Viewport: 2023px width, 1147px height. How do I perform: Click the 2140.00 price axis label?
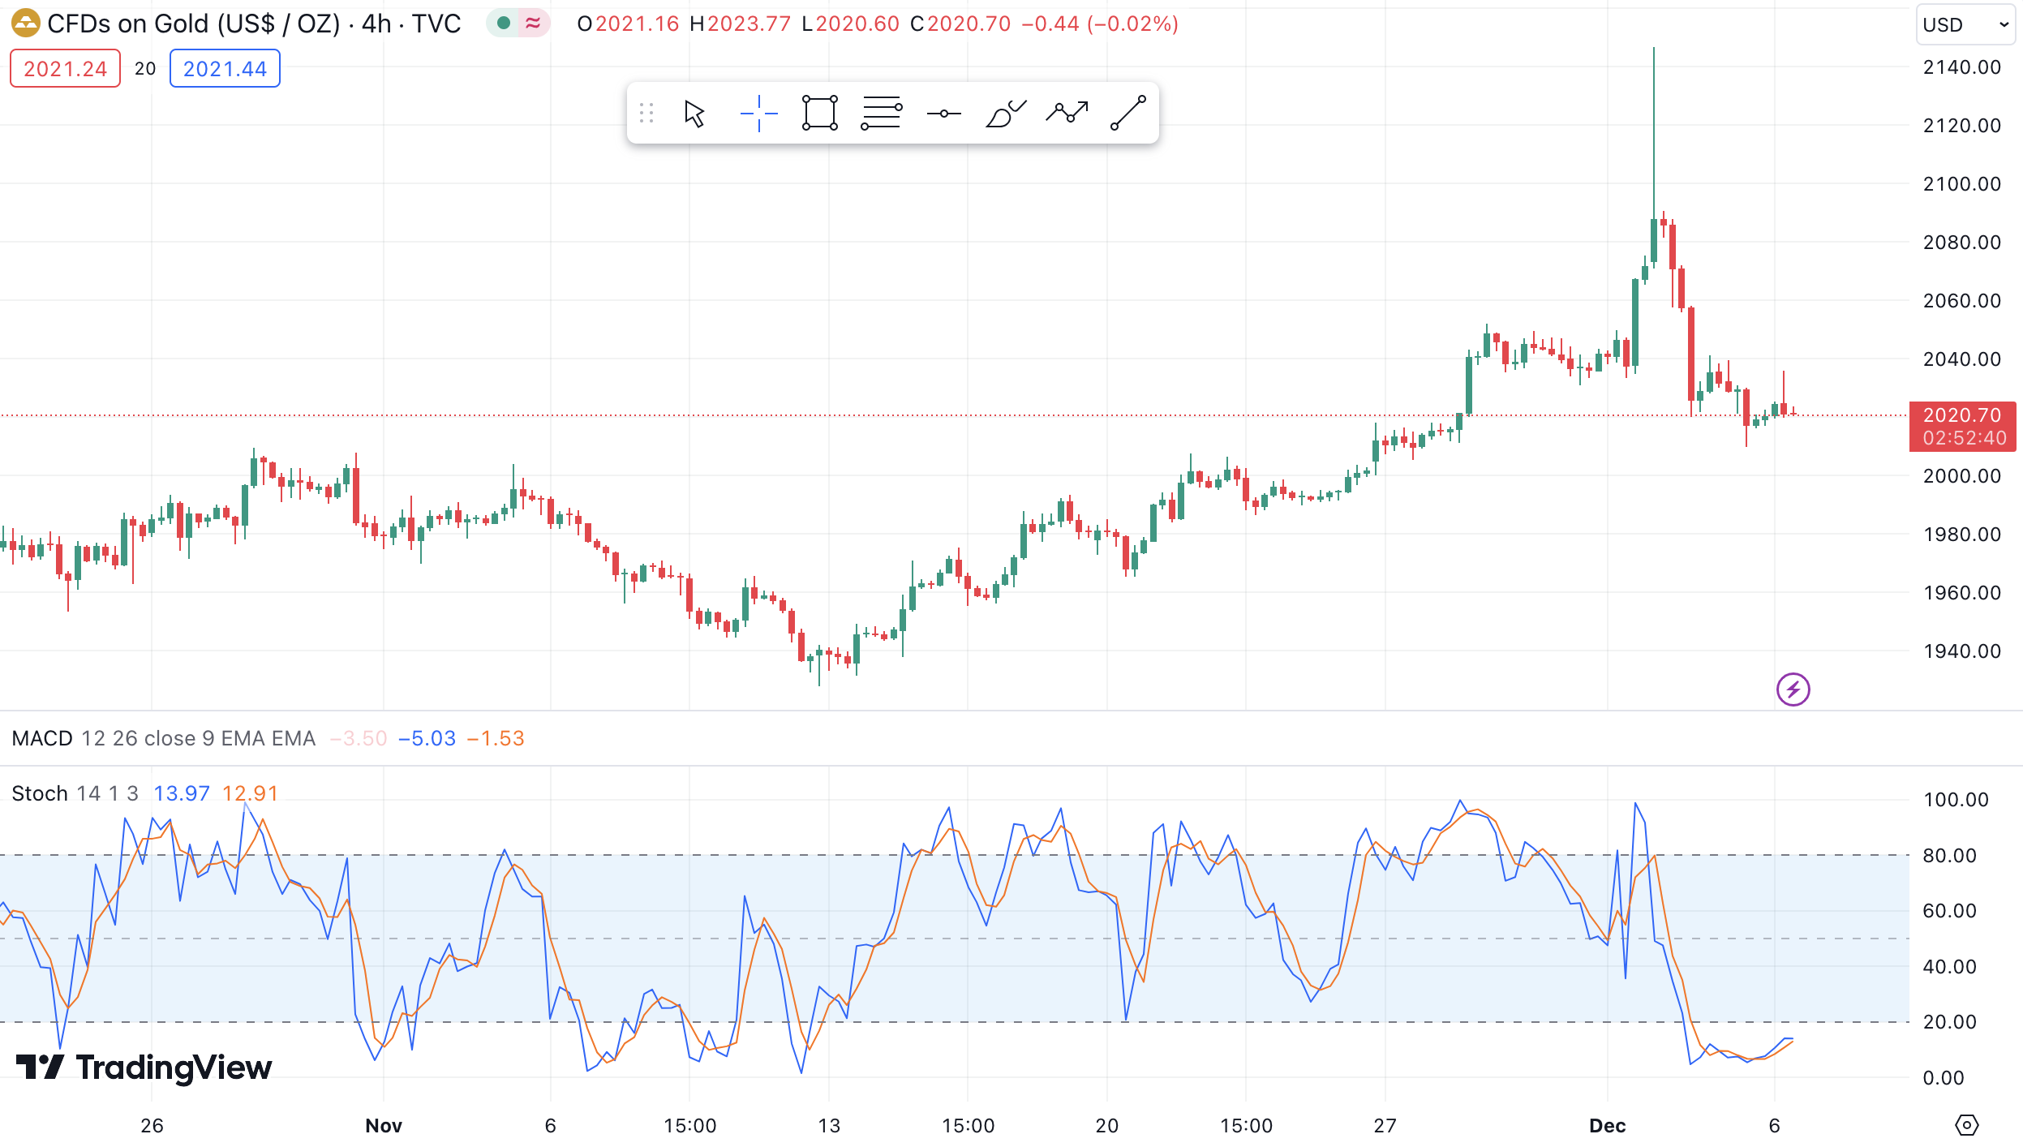(1961, 67)
